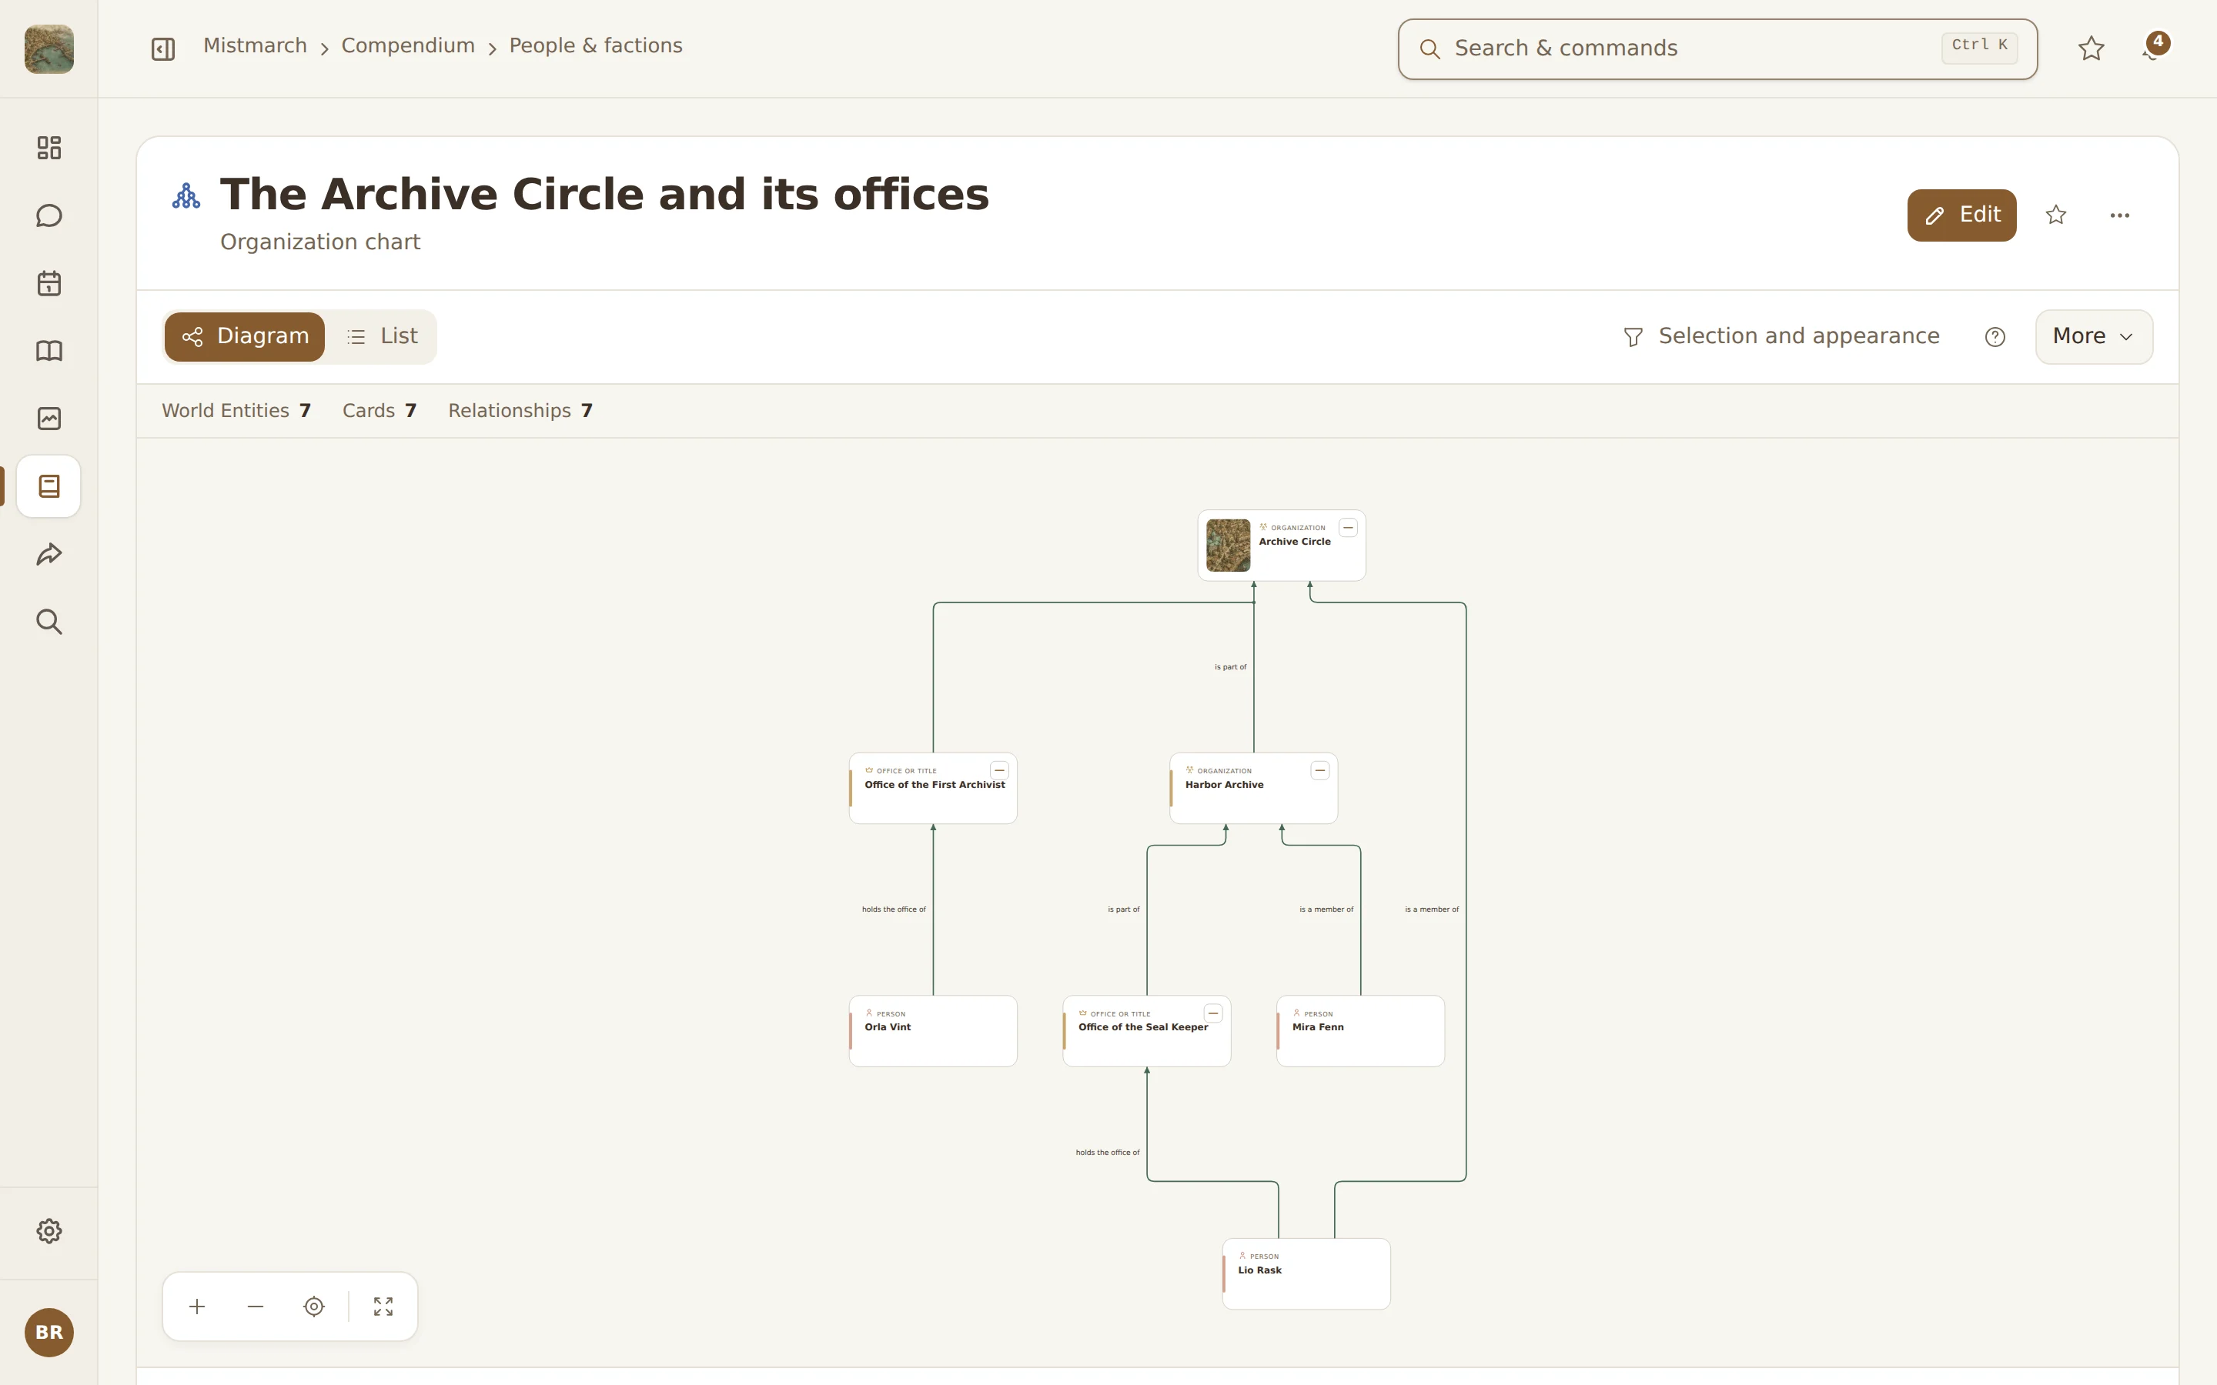
Task: Open the BR user avatar
Action: 48,1332
